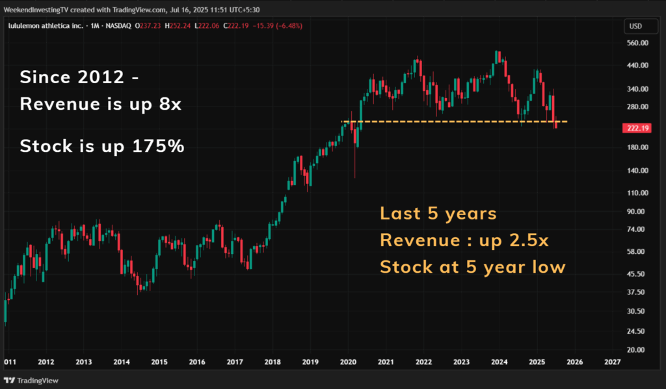Viewport: 666px width, 389px height.
Task: Click the 2018 label on time axis
Action: tap(273, 362)
